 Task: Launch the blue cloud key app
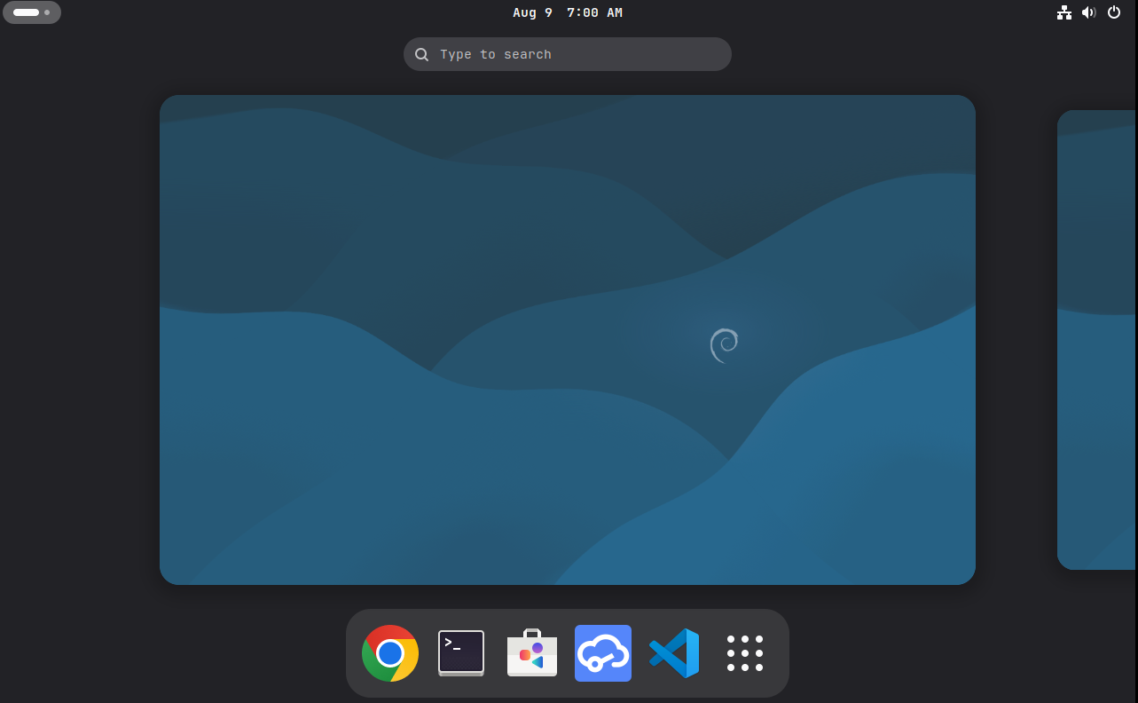[603, 653]
